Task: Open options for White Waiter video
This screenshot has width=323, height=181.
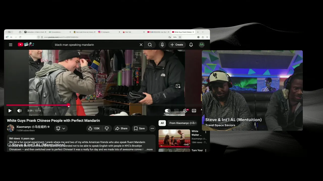Action: [x=206, y=132]
